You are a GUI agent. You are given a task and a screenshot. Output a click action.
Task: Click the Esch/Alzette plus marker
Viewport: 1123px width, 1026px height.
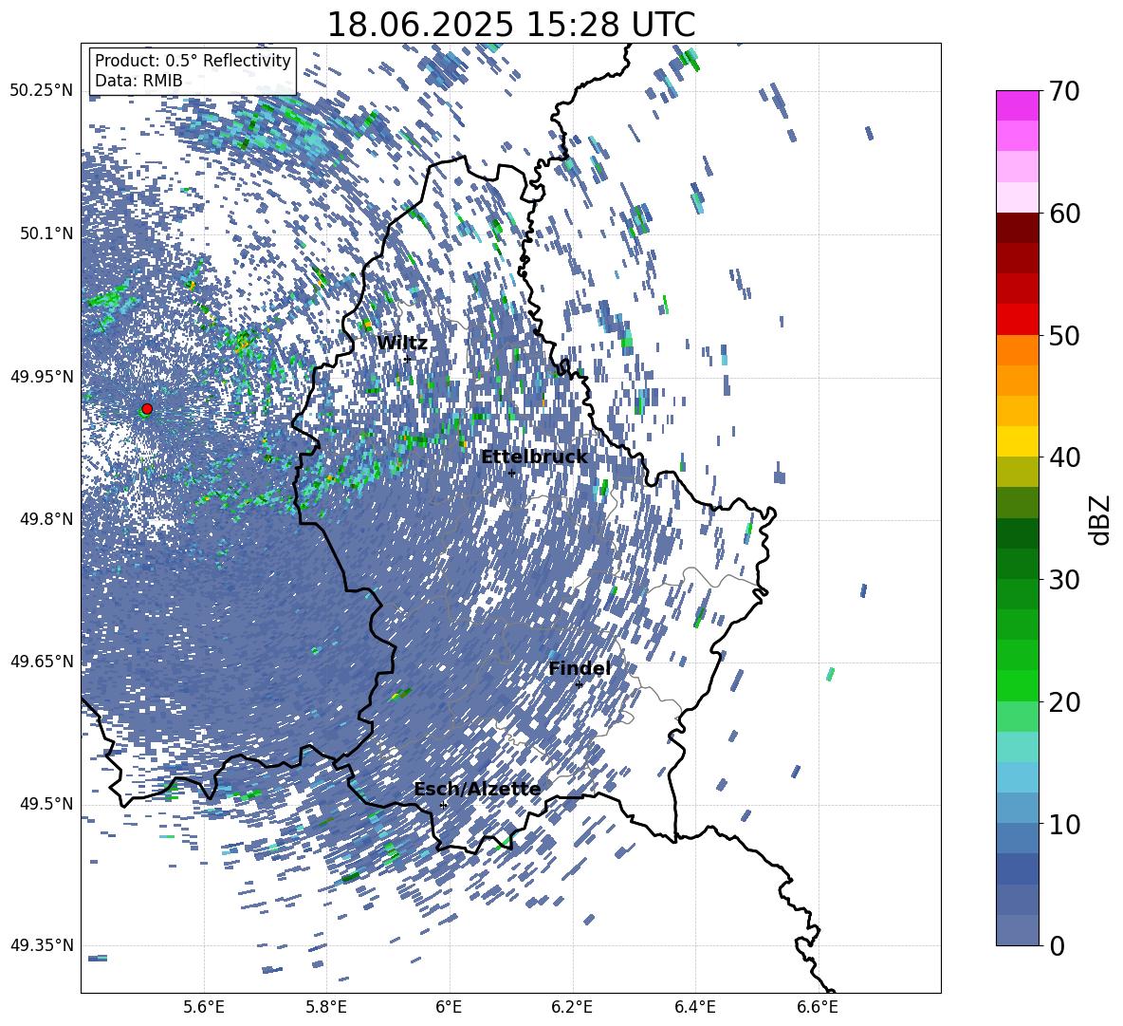coord(443,805)
